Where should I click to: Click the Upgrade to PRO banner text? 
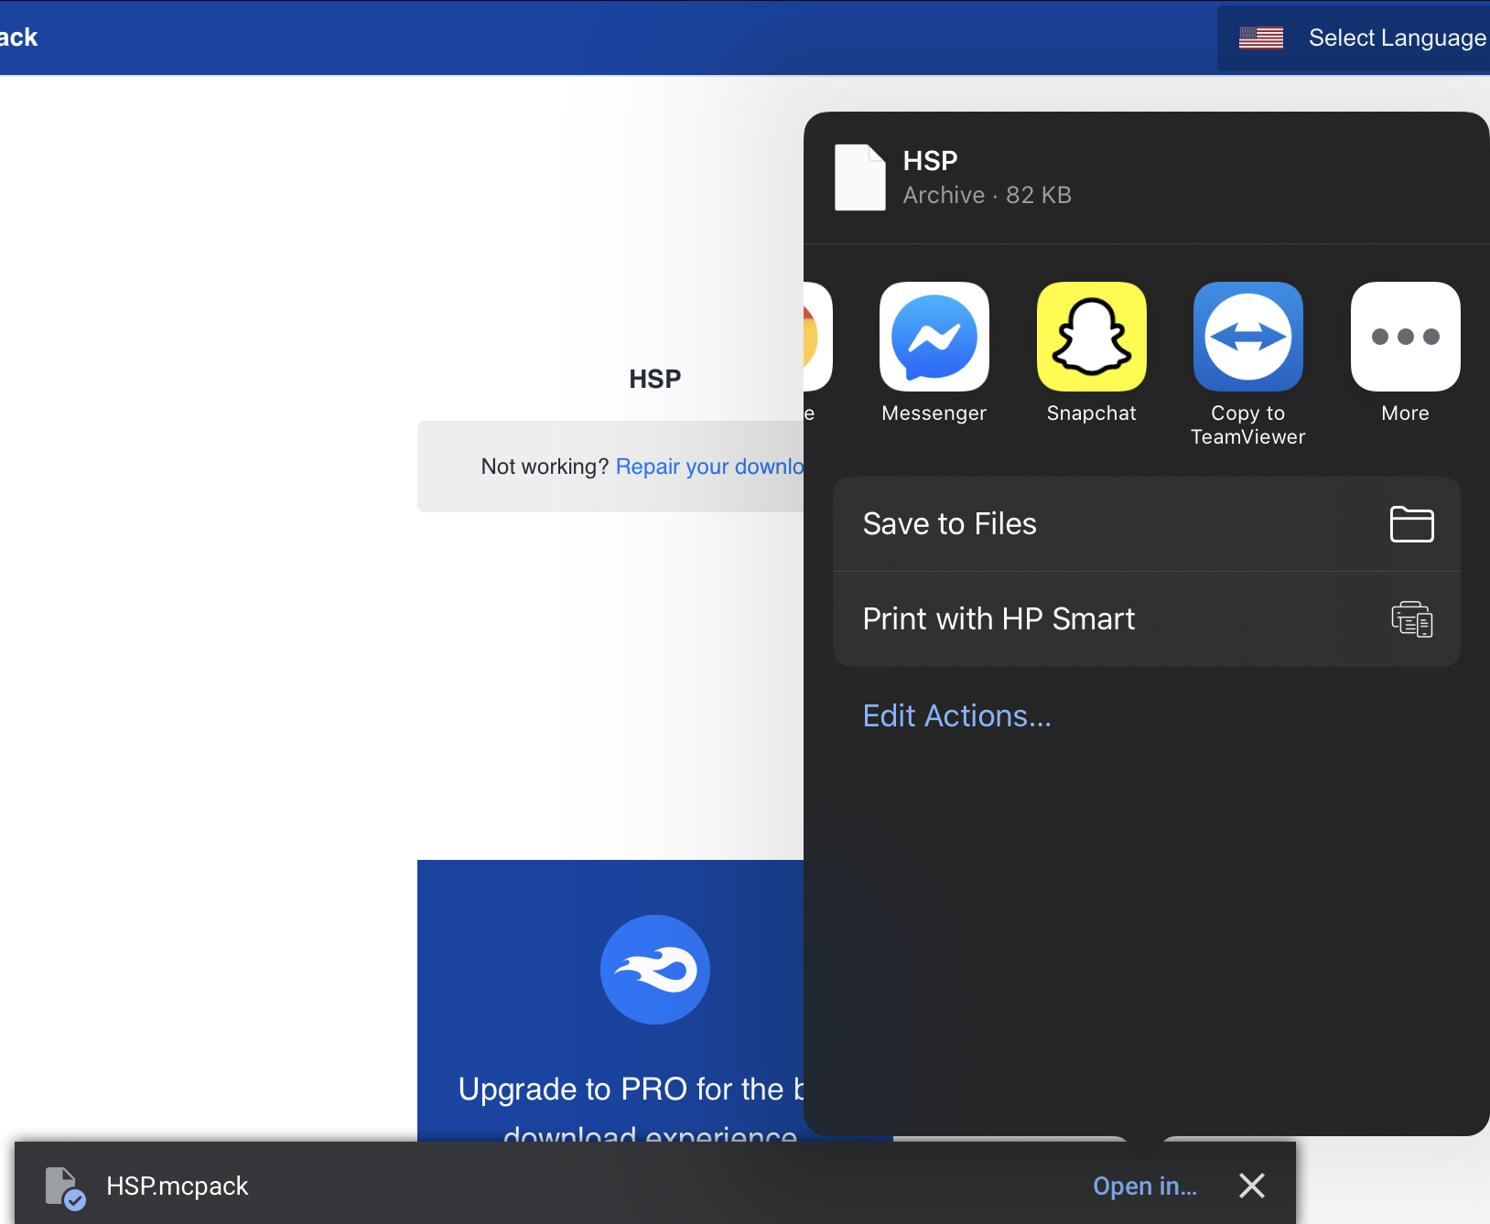[x=632, y=1111]
